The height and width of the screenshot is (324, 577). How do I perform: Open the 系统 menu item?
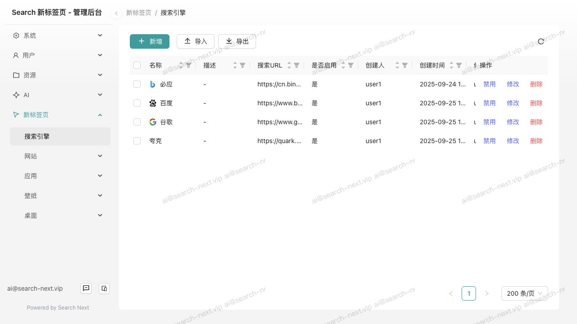[x=57, y=36]
